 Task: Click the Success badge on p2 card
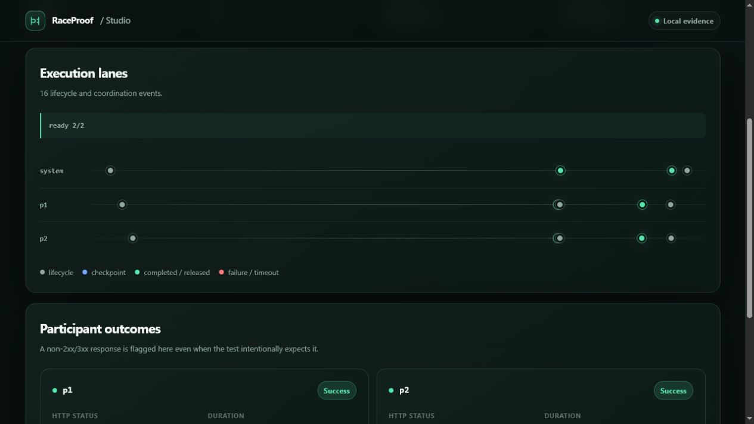coord(674,391)
